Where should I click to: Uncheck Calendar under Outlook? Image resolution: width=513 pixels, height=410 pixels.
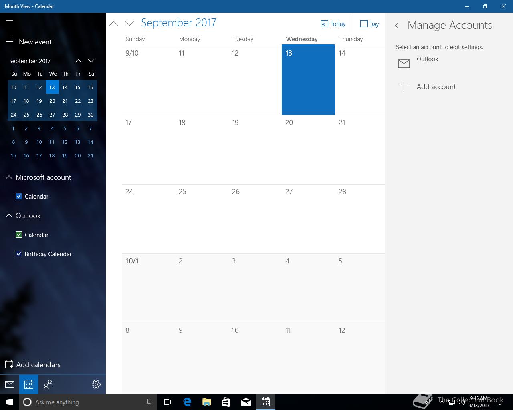pyautogui.click(x=19, y=235)
